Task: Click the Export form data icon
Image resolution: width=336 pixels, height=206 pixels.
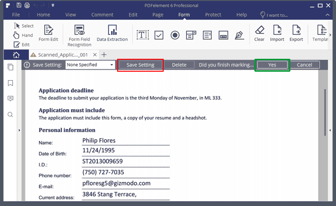Action: tap(296, 33)
